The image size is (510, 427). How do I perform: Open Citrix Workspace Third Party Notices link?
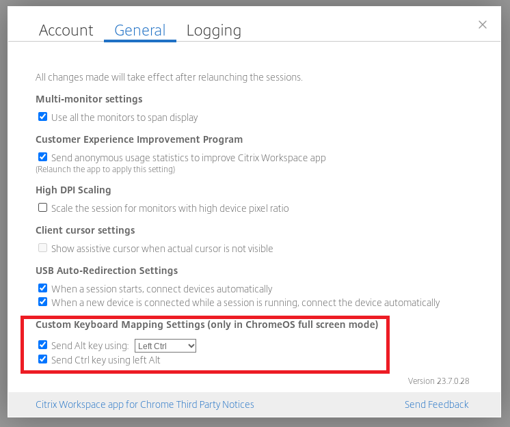(145, 404)
